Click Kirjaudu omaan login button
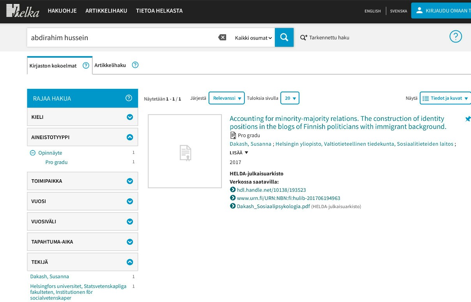Viewport: 471px width, 302px height. [x=441, y=11]
